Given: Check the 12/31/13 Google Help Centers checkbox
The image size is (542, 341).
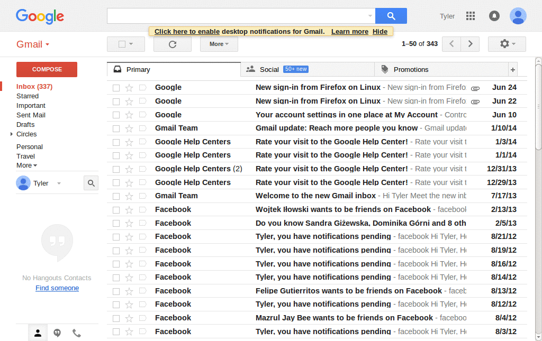Looking at the screenshot, I should pyautogui.click(x=116, y=169).
